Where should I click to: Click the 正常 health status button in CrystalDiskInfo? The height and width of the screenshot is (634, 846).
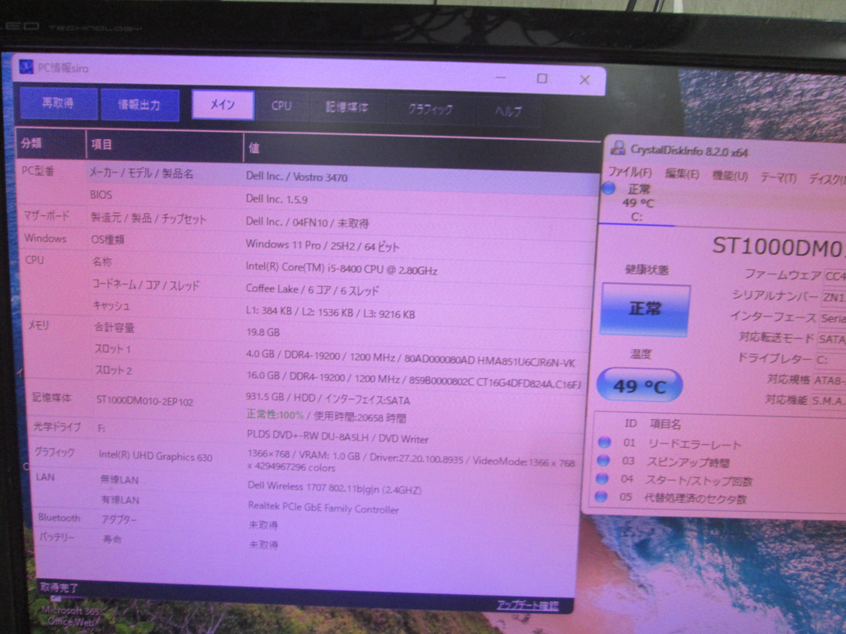coord(646,309)
